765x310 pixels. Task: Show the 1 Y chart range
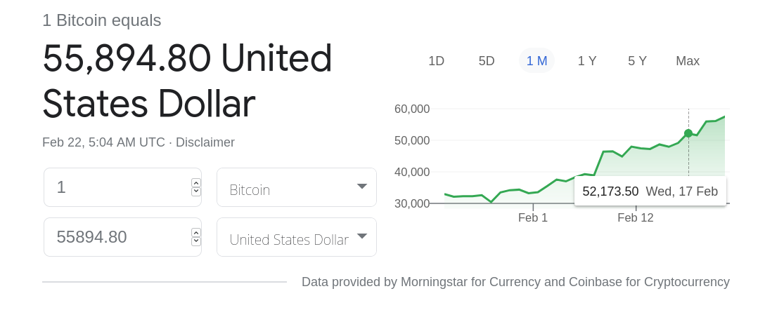(587, 61)
